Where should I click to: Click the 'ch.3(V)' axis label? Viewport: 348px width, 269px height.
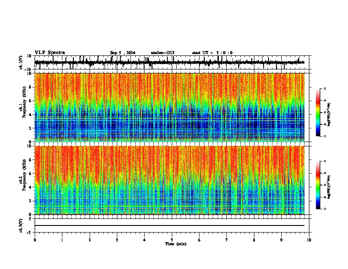pos(21,225)
